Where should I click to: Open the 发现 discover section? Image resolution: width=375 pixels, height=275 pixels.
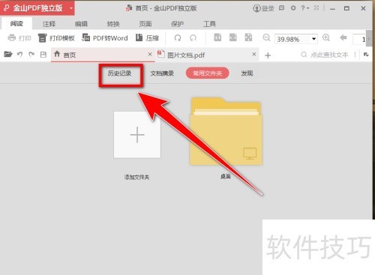tap(247, 73)
